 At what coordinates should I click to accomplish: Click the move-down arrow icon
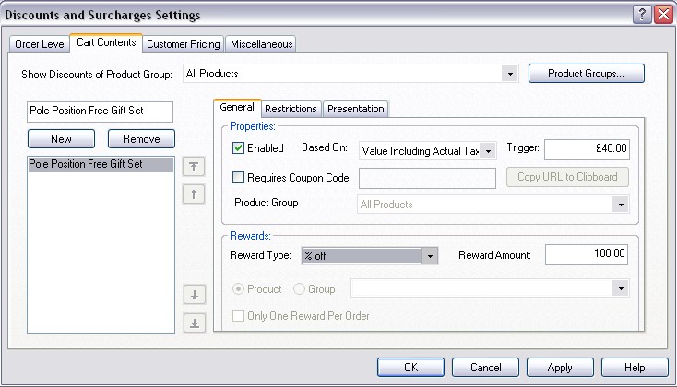click(x=195, y=295)
